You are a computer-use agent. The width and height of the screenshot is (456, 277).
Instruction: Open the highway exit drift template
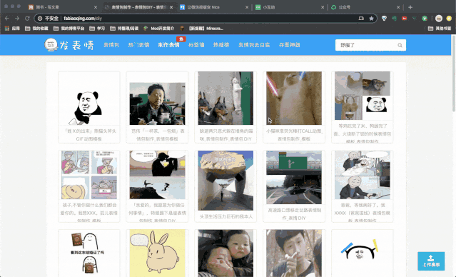(294, 178)
